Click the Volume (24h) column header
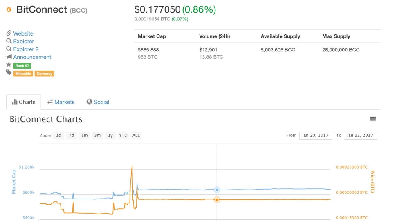395x221 pixels. click(215, 36)
